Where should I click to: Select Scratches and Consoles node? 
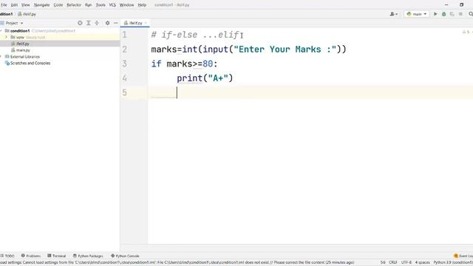pyautogui.click(x=30, y=63)
